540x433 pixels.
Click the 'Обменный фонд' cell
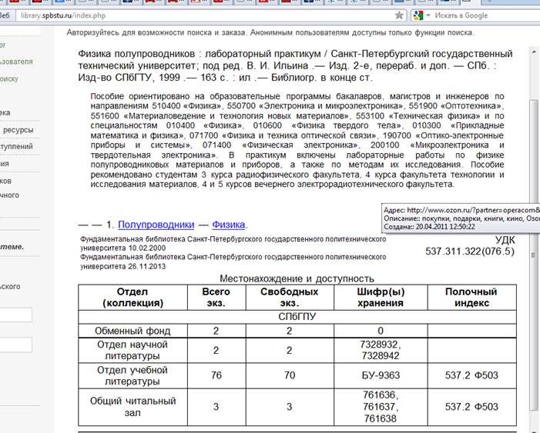click(132, 331)
